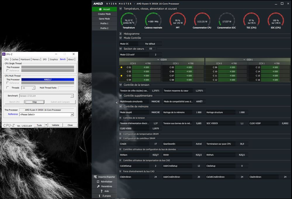Image resolution: width=292 pixels, height=199 pixels.
Task: Tick Multi Thread Reference checkbox
Action: pyautogui.click(x=7, y=83)
